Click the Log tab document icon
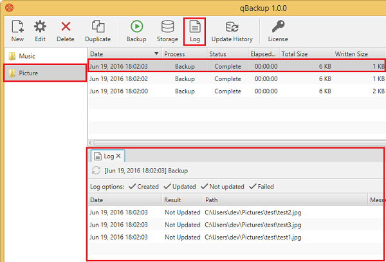This screenshot has height=262, width=386. (98, 156)
